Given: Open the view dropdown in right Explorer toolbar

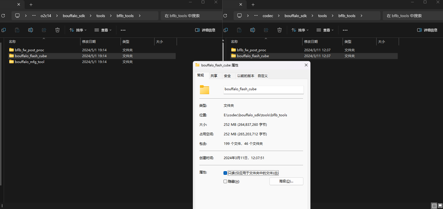Looking at the screenshot, I should click(x=325, y=30).
